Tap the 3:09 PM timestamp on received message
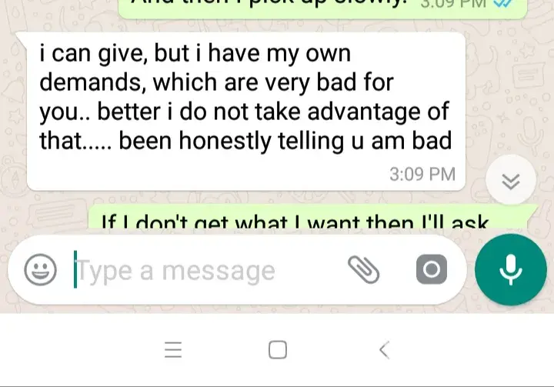The width and height of the screenshot is (554, 387). pyautogui.click(x=422, y=174)
